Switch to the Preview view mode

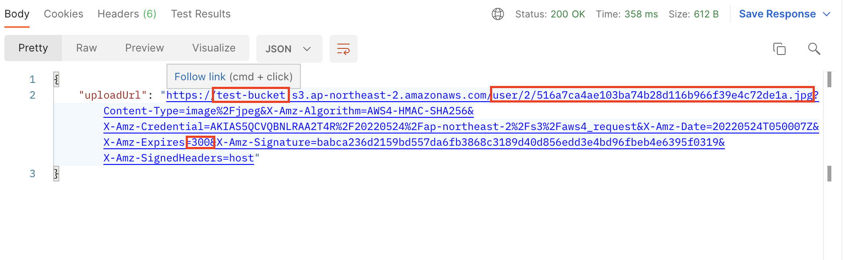(x=144, y=48)
